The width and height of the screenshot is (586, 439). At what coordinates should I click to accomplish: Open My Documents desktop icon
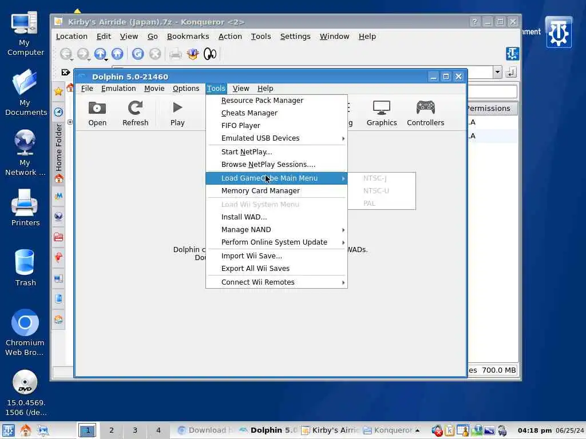point(25,93)
